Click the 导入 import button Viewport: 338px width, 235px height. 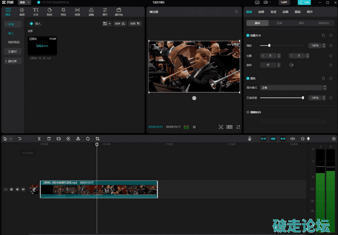pos(36,24)
